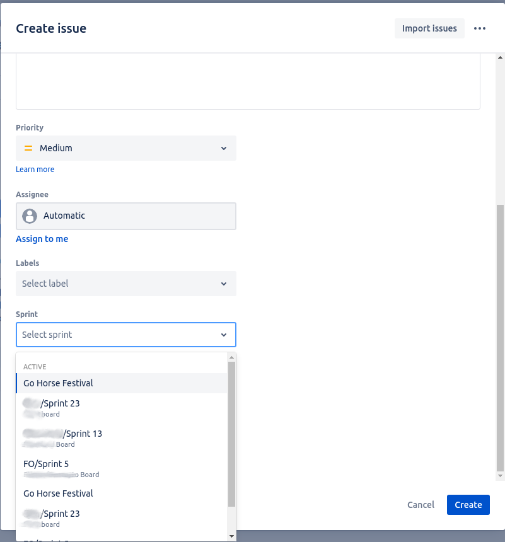This screenshot has width=505, height=542.
Task: Click the sprint list scroll-up arrow
Action: (x=231, y=357)
